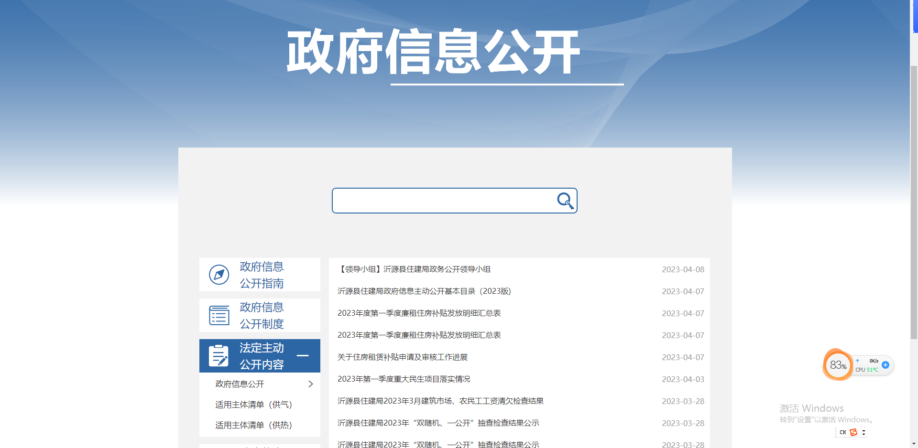Select 政府信息公开 sidebar submenu item
Image resolution: width=918 pixels, height=448 pixels.
[240, 384]
